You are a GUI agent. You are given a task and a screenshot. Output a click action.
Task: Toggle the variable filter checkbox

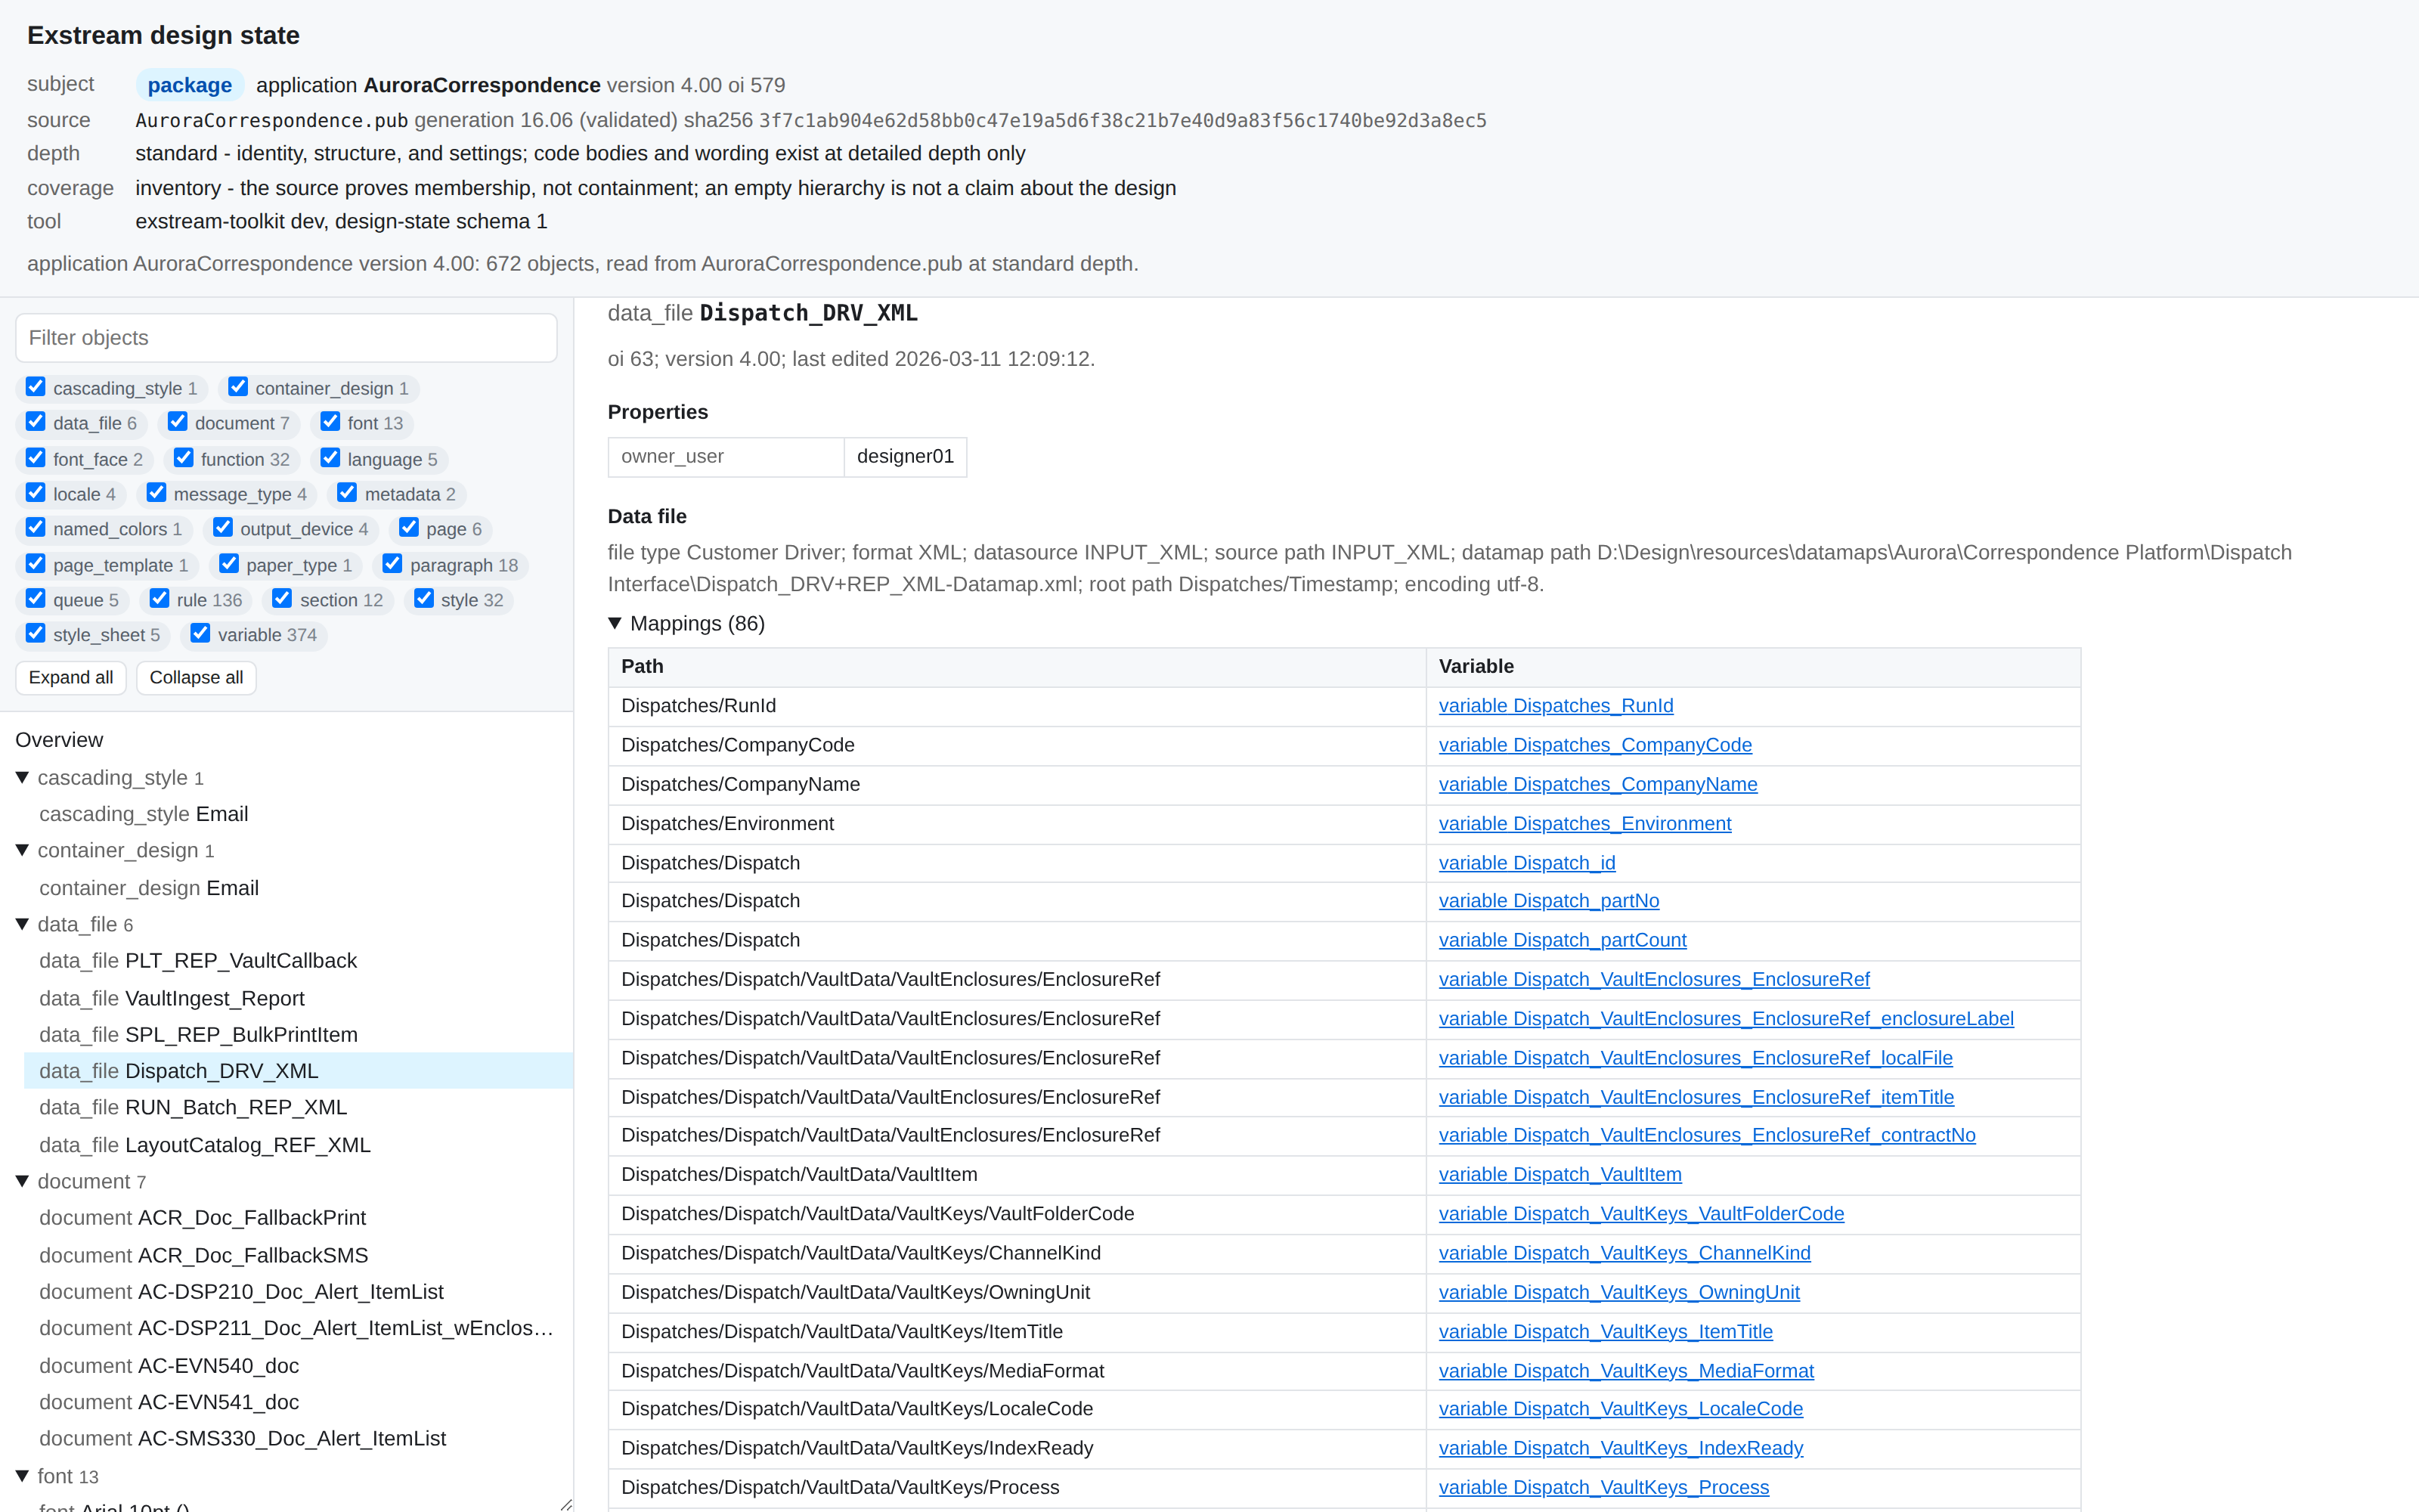200,634
